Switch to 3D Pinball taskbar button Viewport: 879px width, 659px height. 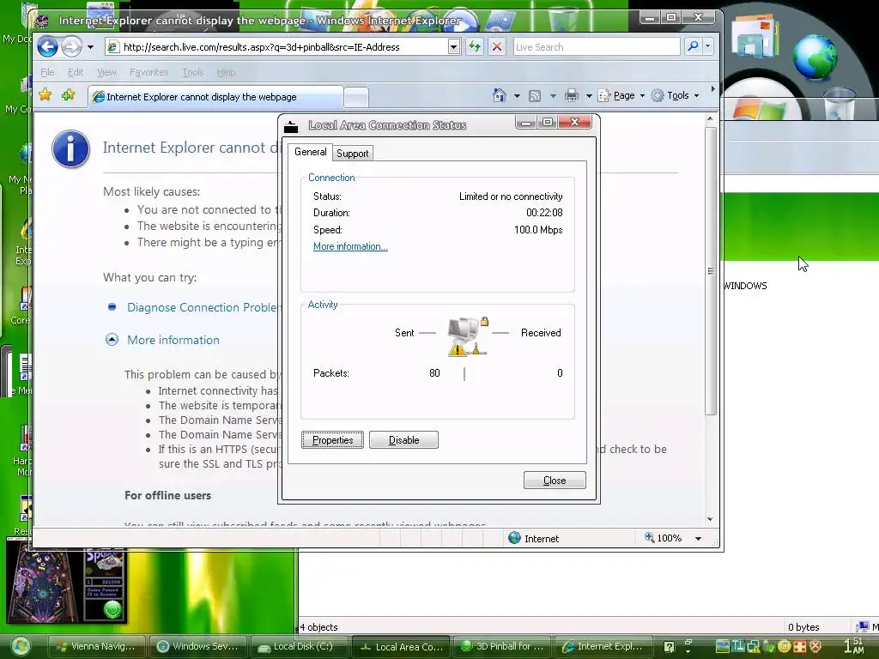coord(501,646)
